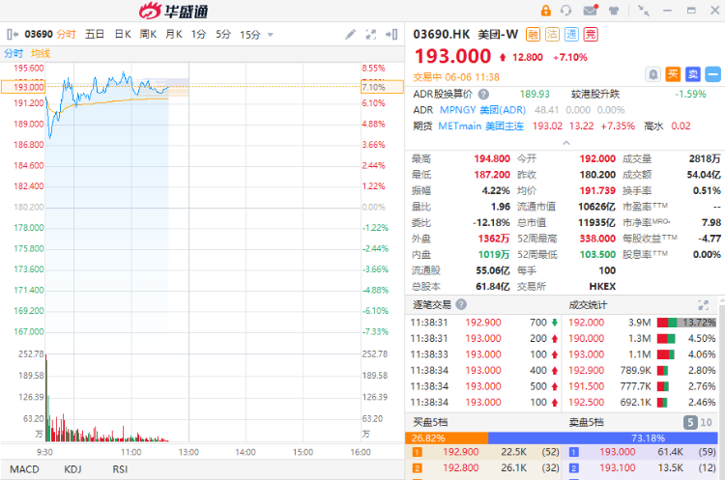Select the KDJ indicator
Image resolution: width=725 pixels, height=480 pixels.
[72, 469]
